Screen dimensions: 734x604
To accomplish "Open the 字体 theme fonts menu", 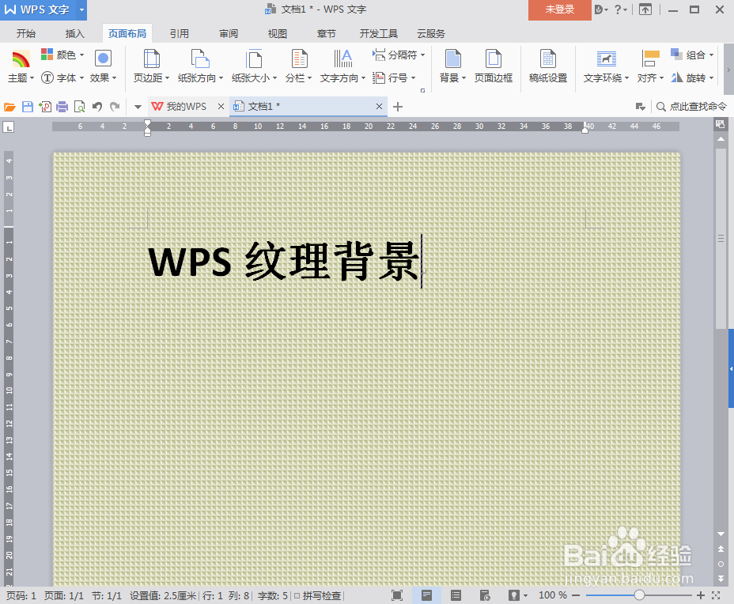I will pyautogui.click(x=62, y=77).
